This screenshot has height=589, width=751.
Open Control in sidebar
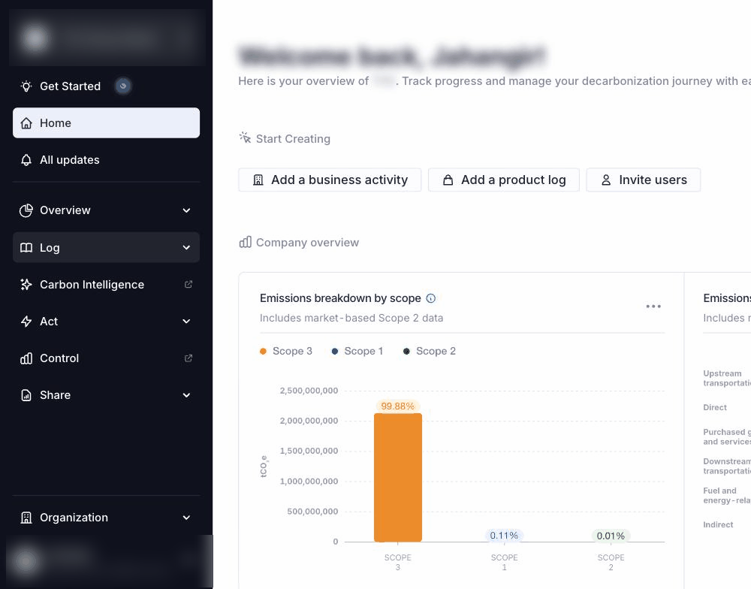pyautogui.click(x=106, y=358)
